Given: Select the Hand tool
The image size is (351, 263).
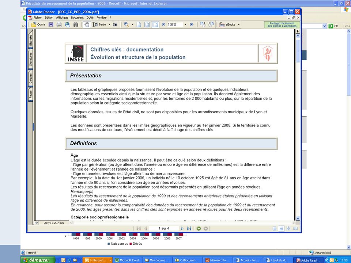Looking at the screenshot, I should 87,24.
